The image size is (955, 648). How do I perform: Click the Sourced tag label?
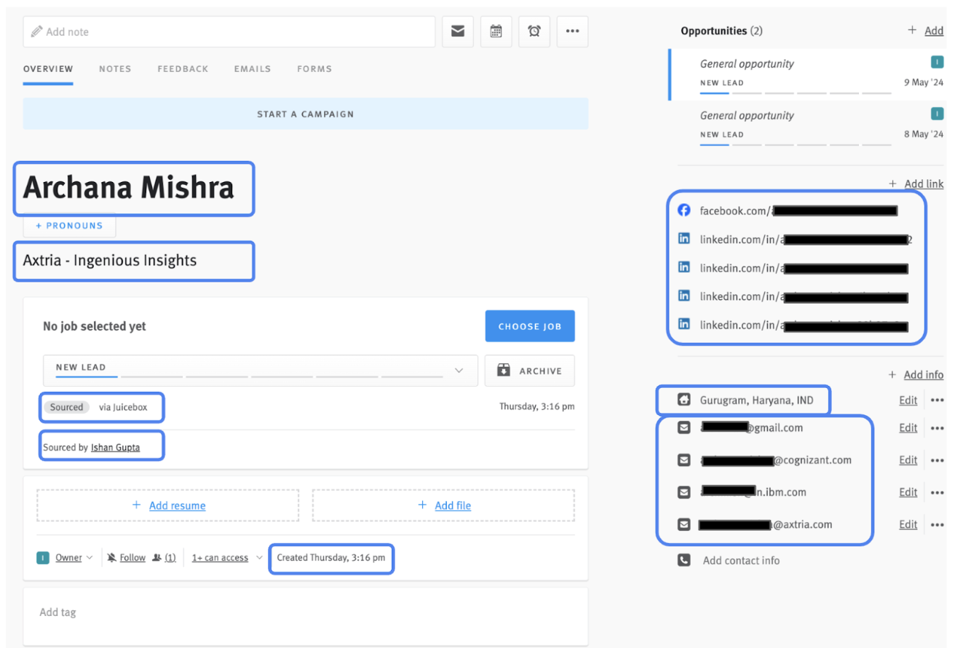tap(66, 407)
